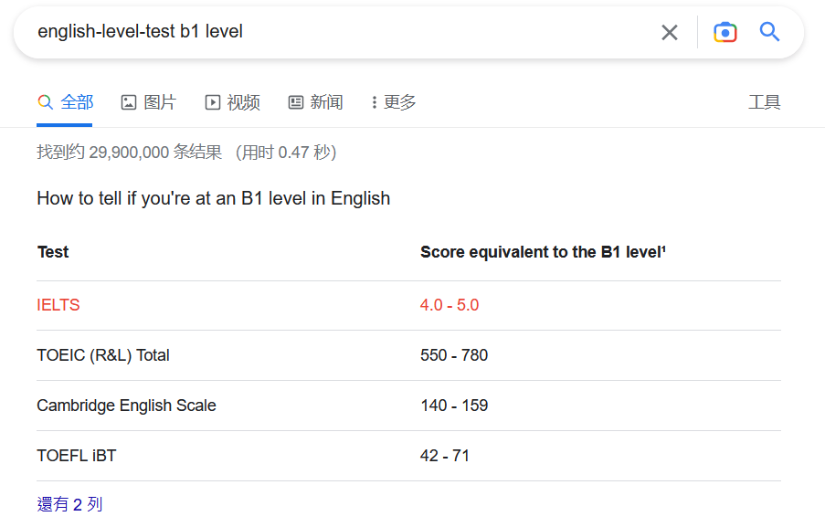Click inside the search text field
Viewport: 825px width, 527px height.
338,32
